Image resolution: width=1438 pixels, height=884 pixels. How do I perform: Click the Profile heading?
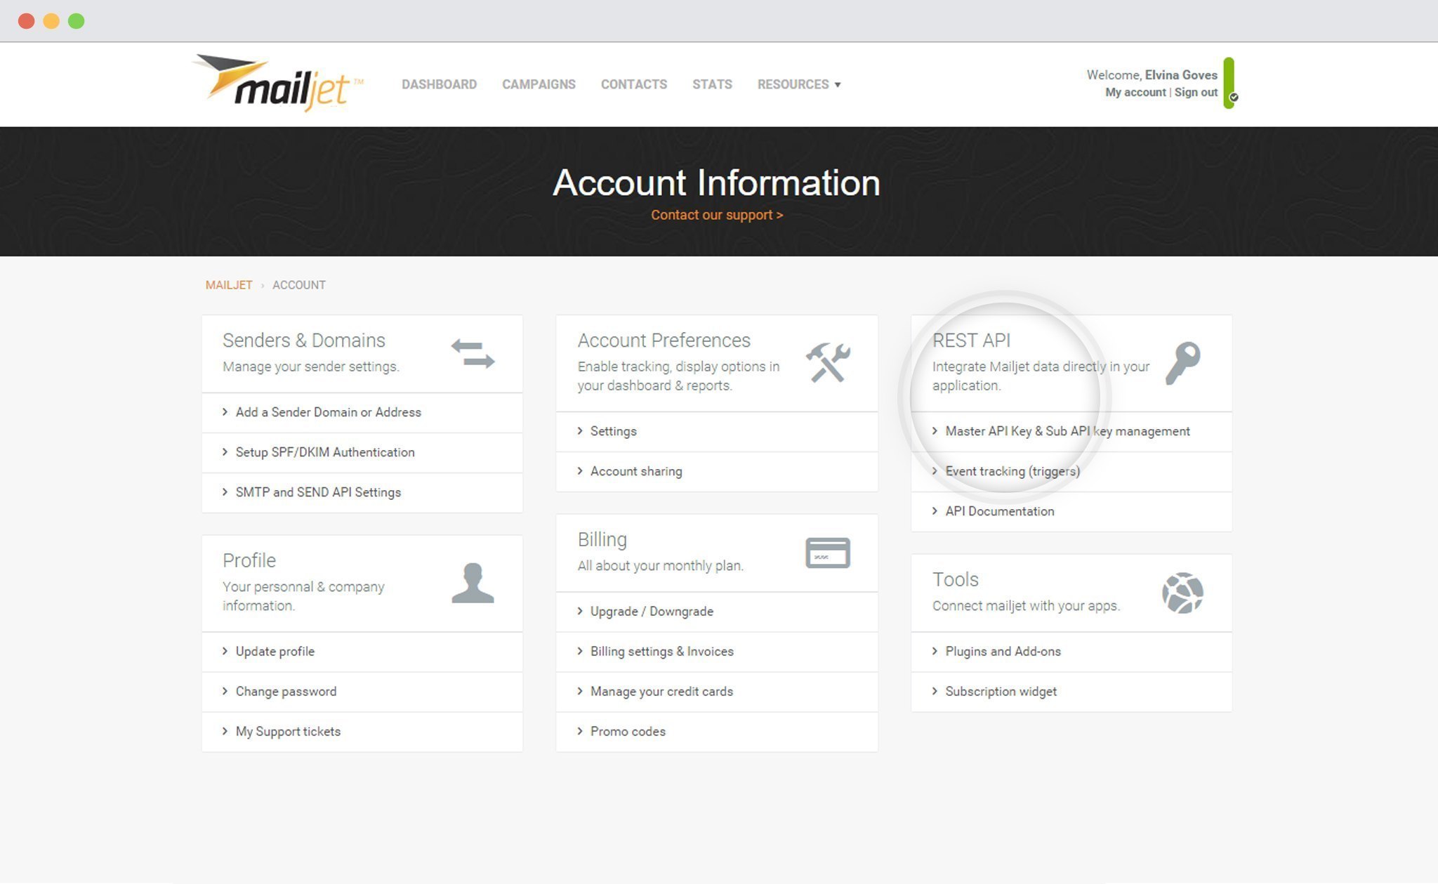(x=249, y=560)
